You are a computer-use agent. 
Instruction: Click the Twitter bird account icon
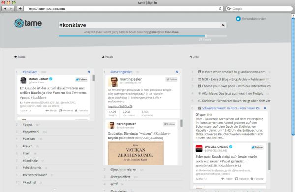pyautogui.click(x=238, y=19)
